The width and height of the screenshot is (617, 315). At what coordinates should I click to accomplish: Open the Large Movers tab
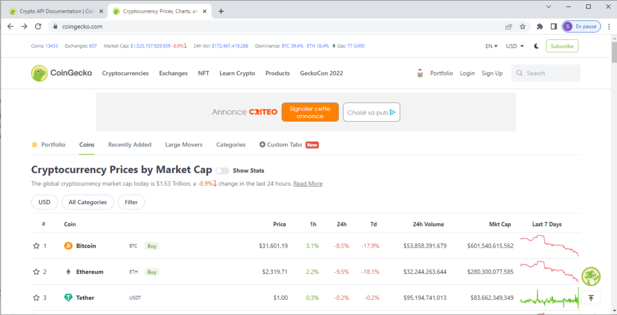pos(184,145)
